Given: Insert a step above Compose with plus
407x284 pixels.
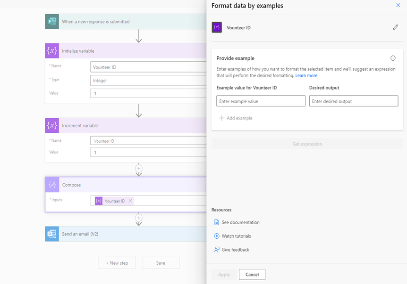Looking at the screenshot, I should pos(139,168).
